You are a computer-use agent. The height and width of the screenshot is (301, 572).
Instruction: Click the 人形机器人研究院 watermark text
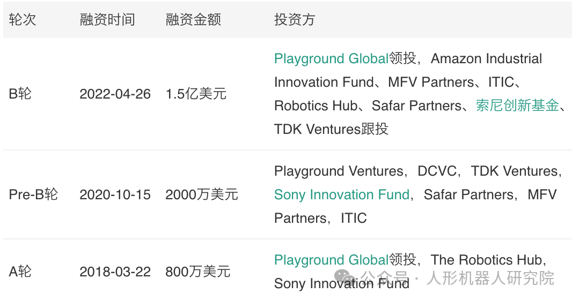490,279
